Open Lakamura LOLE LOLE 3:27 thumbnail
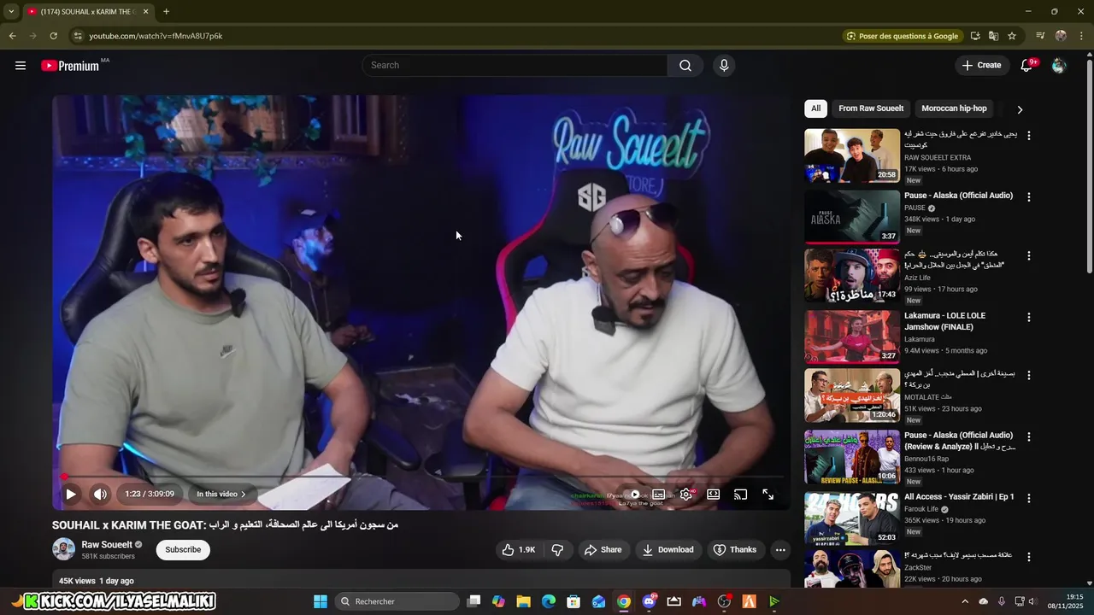This screenshot has width=1094, height=615. pos(852,337)
